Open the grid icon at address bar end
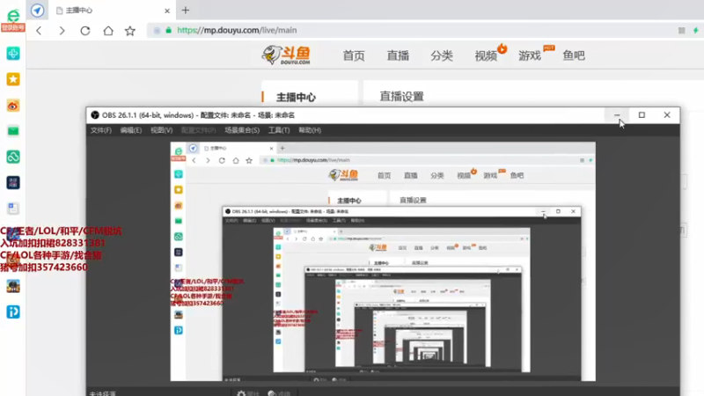704x396 pixels. 681,30
